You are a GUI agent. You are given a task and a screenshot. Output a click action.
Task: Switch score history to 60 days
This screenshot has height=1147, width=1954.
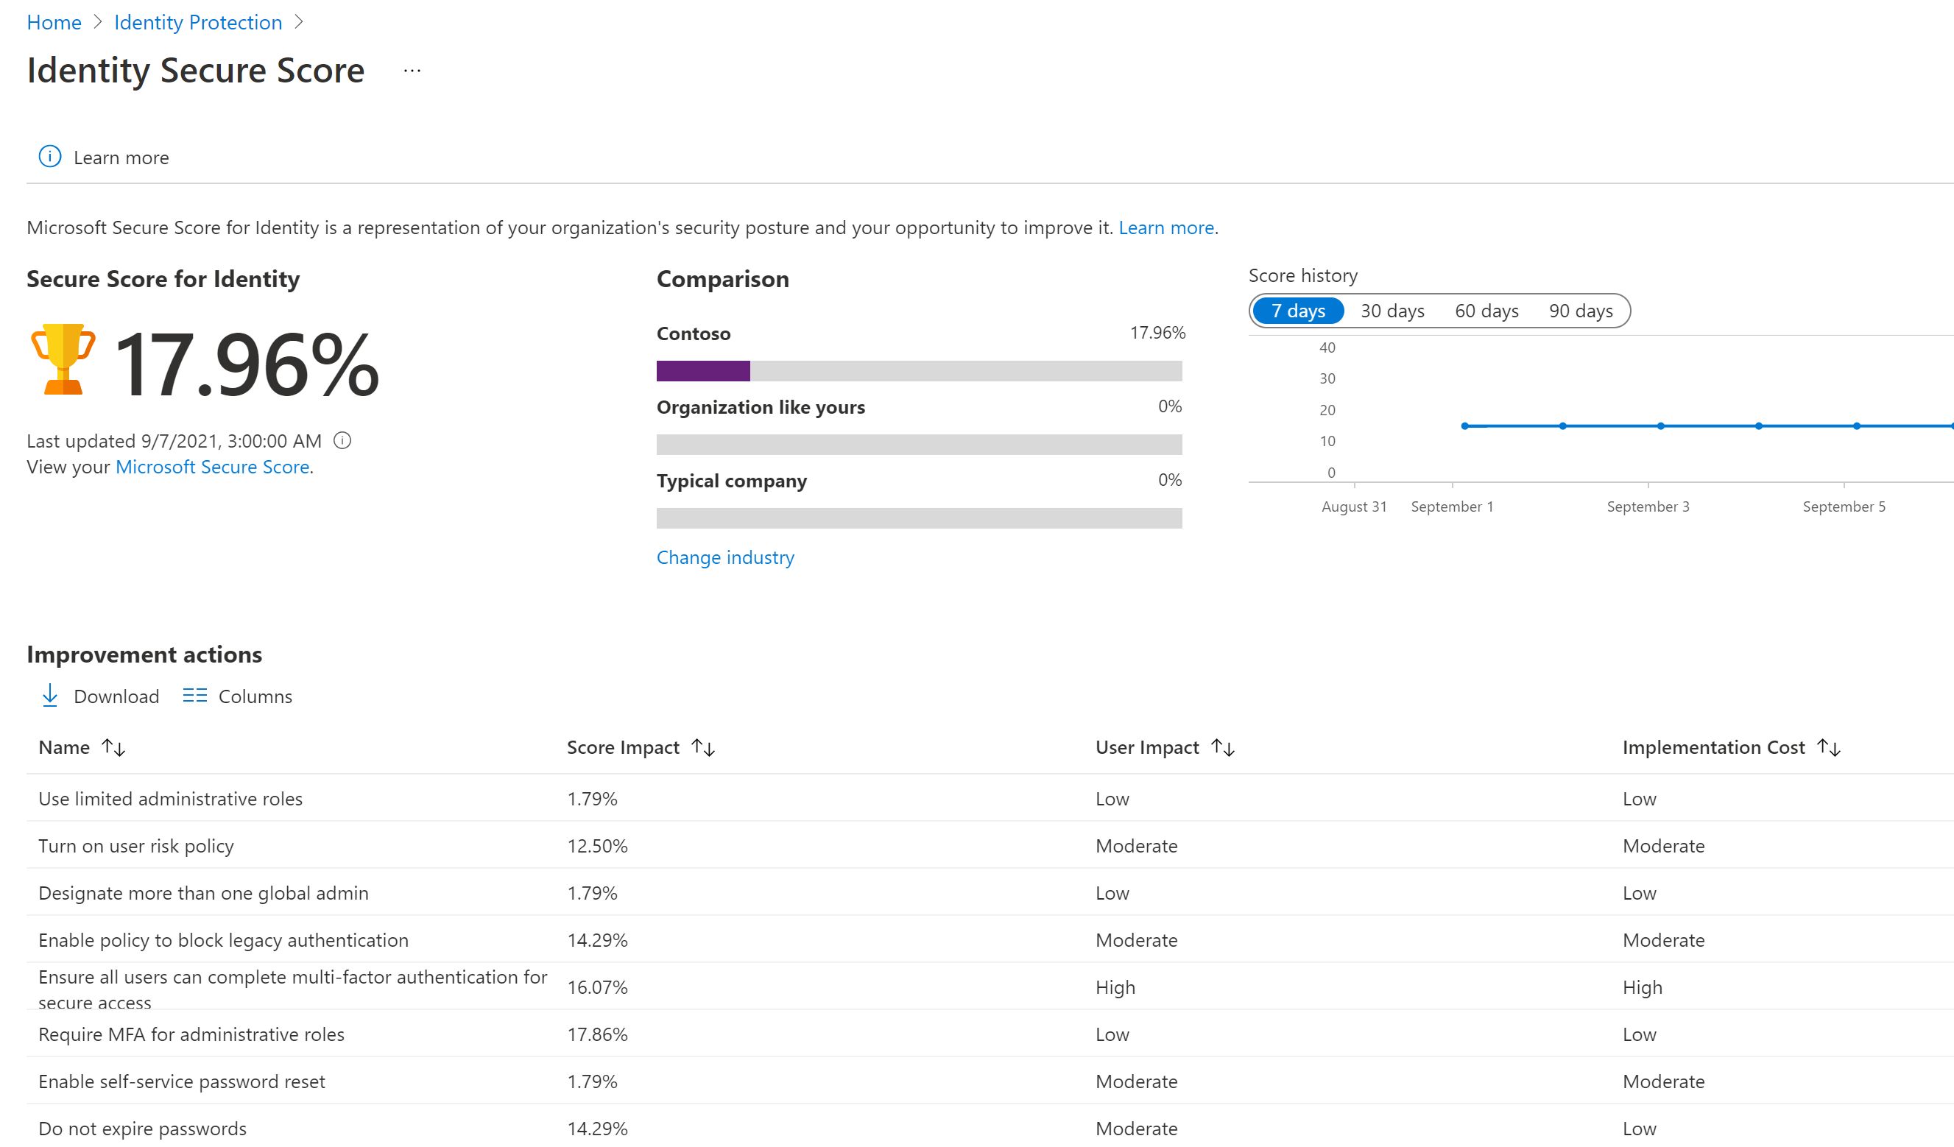click(1486, 311)
